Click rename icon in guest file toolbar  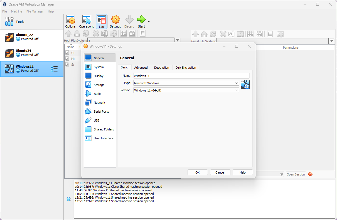click(x=232, y=34)
